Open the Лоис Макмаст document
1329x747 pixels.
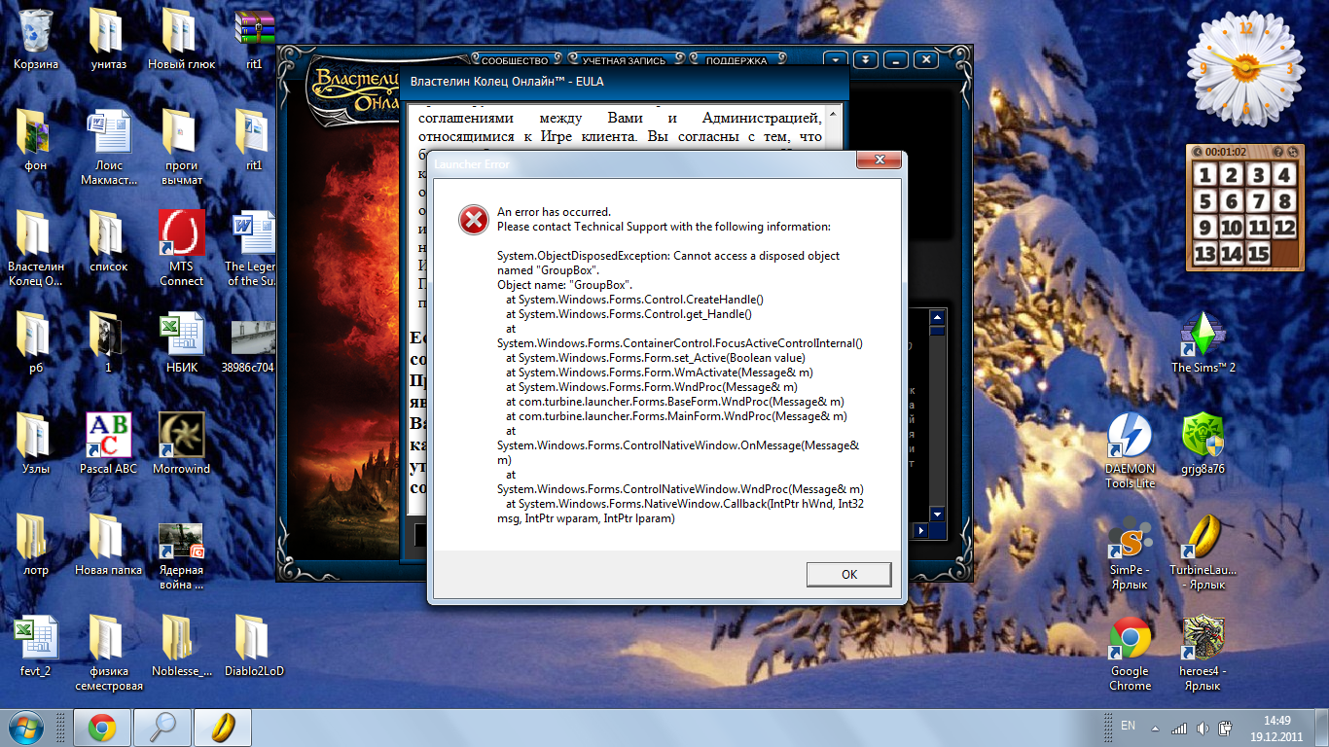[108, 146]
